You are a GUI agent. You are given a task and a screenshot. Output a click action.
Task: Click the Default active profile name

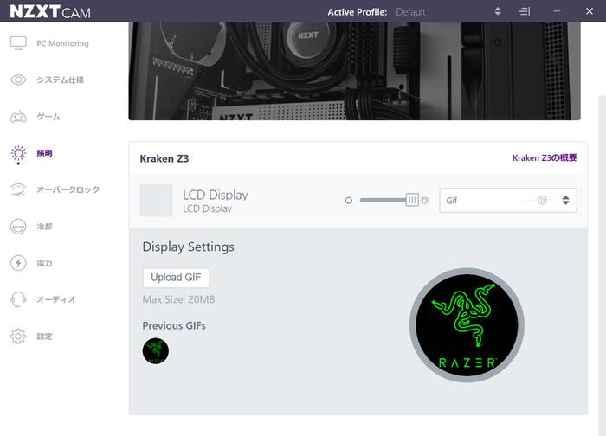pyautogui.click(x=410, y=12)
